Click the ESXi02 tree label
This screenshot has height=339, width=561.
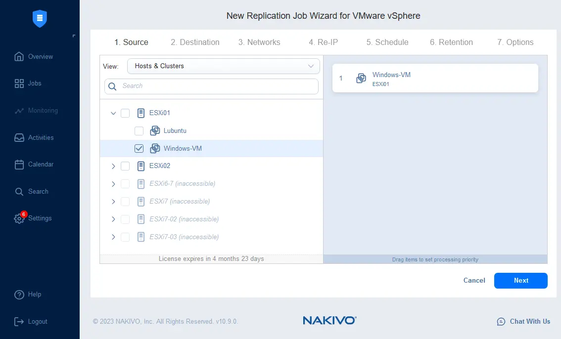click(160, 166)
